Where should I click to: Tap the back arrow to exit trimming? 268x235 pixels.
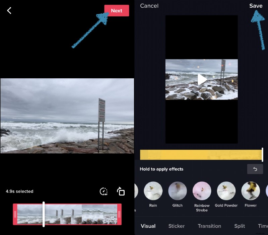9,10
